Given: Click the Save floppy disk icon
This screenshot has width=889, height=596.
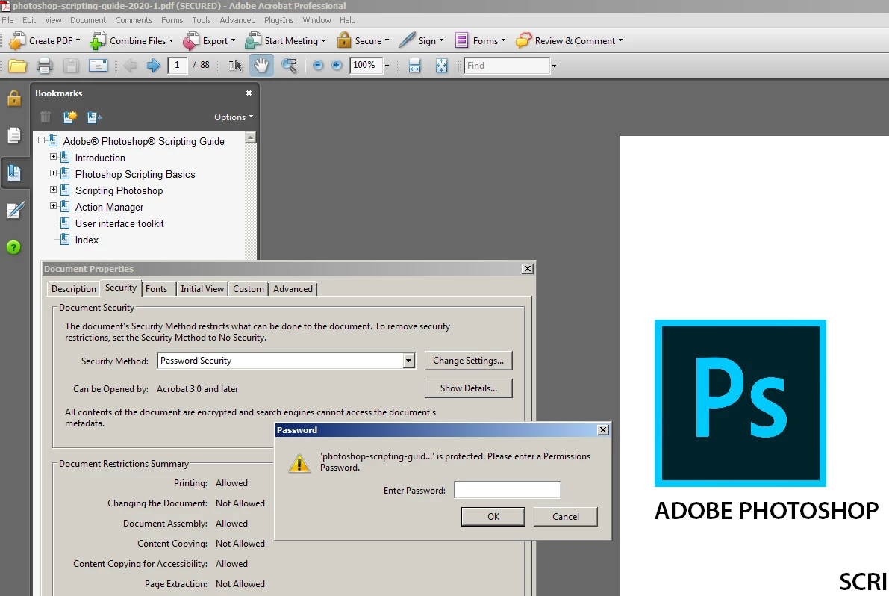Looking at the screenshot, I should pyautogui.click(x=71, y=66).
